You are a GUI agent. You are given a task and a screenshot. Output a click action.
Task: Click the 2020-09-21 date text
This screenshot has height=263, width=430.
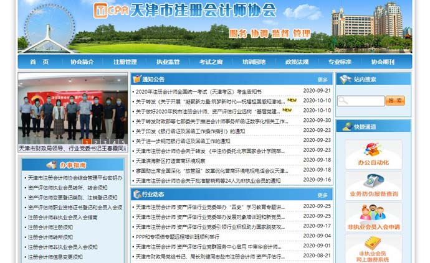pyautogui.click(x=317, y=91)
